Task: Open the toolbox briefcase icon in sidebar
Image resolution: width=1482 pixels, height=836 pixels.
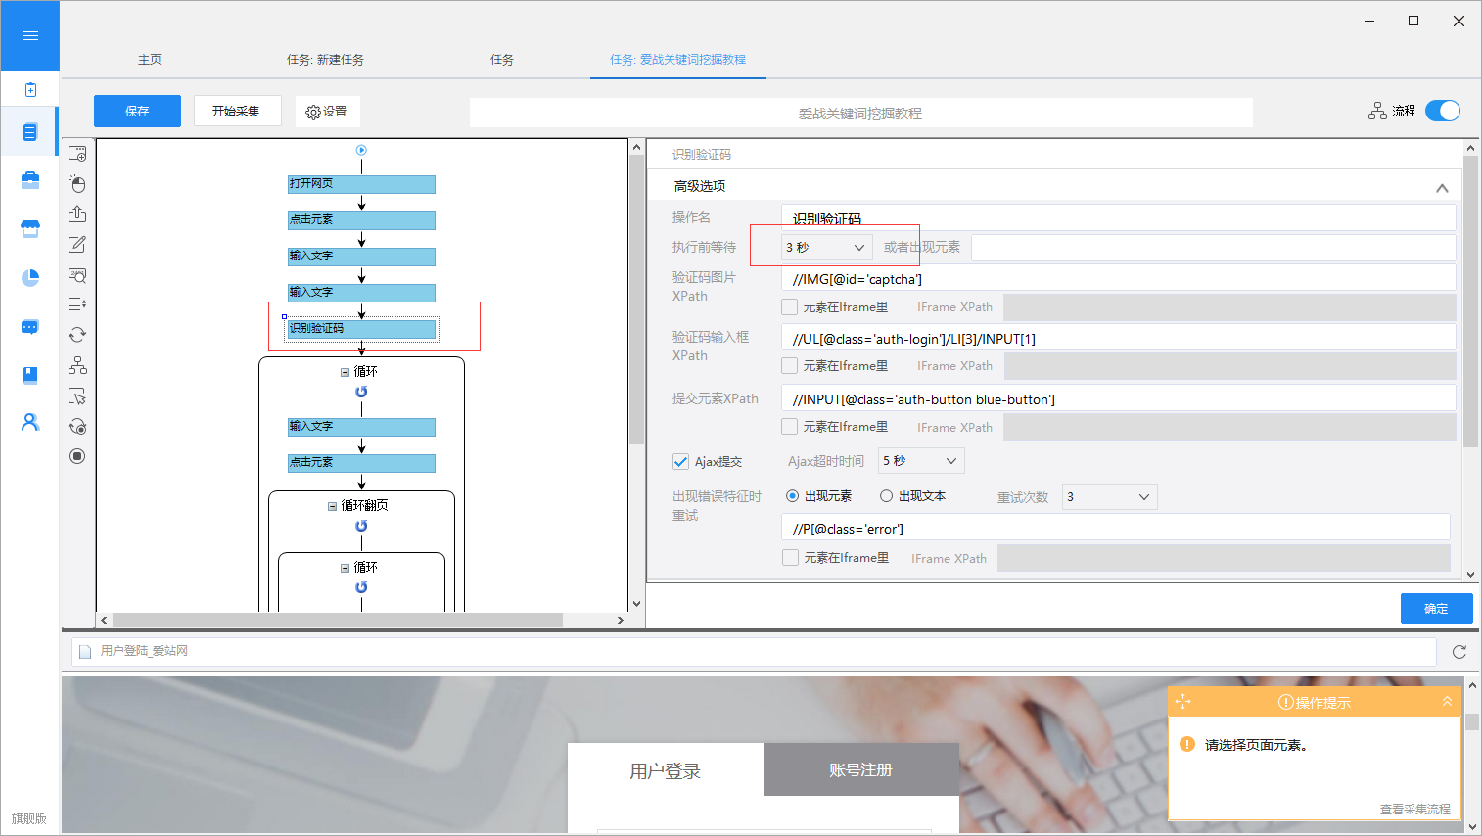Action: (x=30, y=180)
